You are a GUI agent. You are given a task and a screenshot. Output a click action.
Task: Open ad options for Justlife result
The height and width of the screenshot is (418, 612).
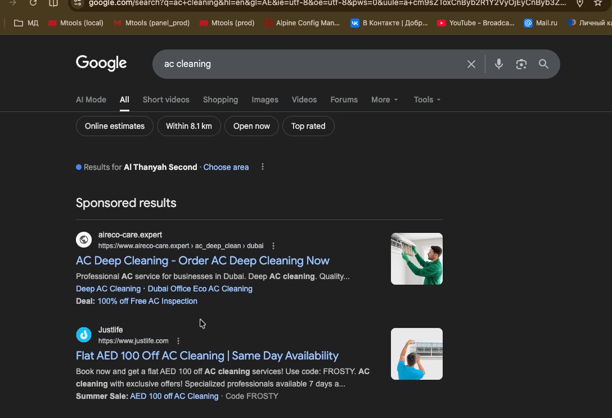178,341
